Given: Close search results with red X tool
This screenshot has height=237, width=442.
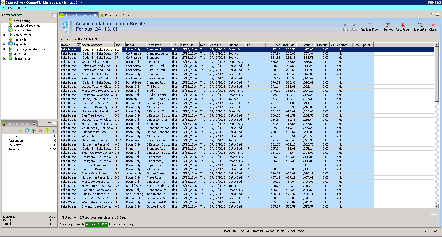Looking at the screenshot, I should pos(433,27).
